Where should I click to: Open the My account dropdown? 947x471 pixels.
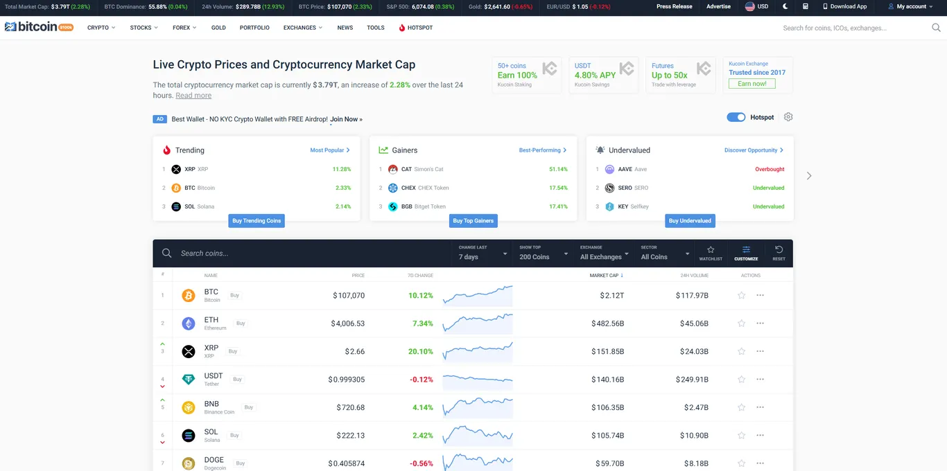(911, 6)
